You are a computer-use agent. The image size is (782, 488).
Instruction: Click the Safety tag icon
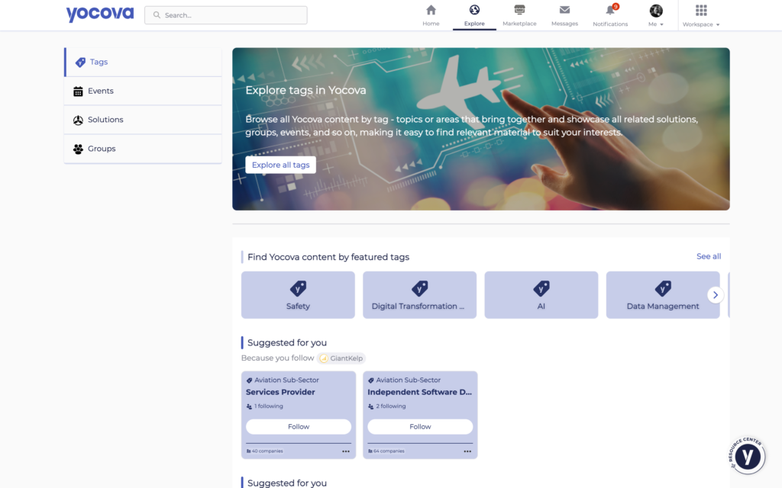pos(299,288)
